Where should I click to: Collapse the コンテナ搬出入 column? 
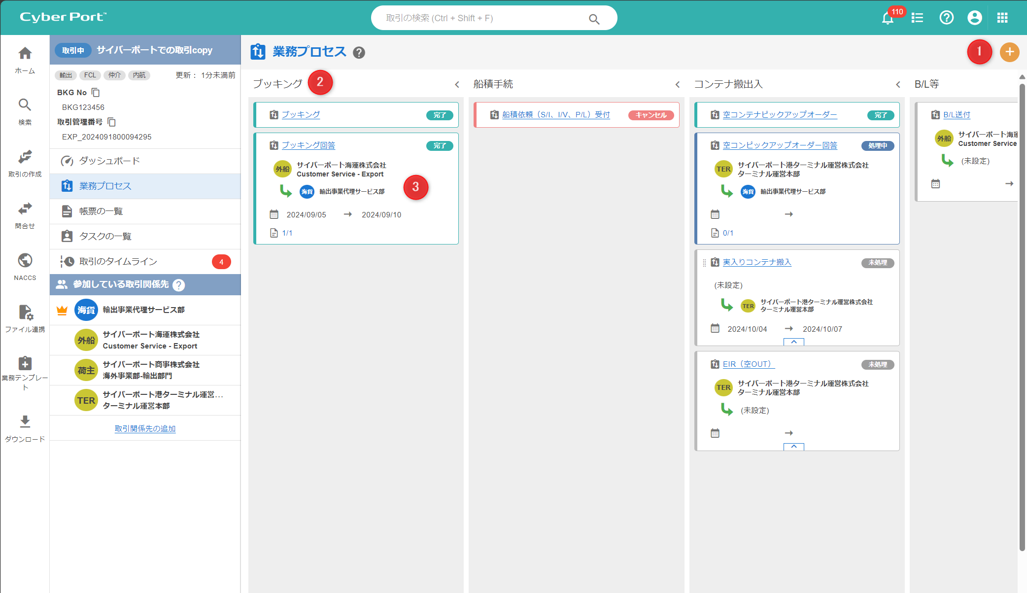click(x=898, y=85)
